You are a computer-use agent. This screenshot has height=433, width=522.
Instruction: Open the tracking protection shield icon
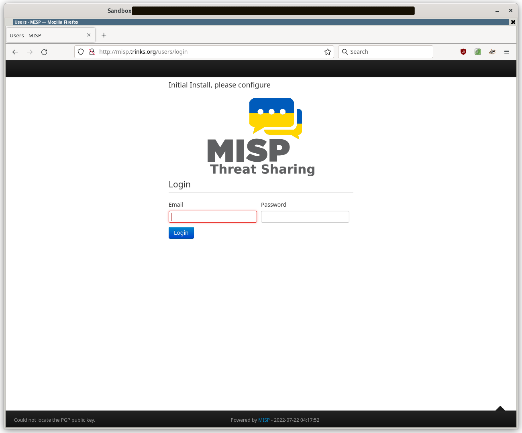tap(81, 52)
